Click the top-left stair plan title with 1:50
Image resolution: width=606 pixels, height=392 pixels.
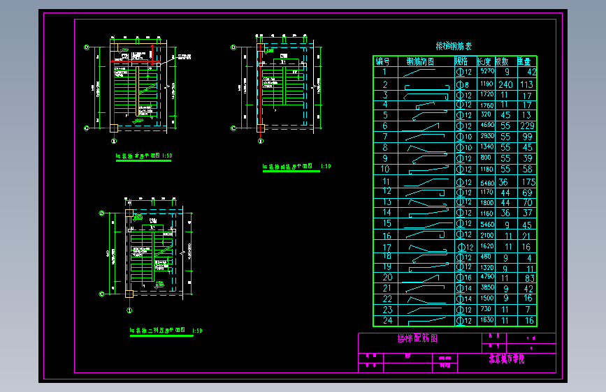click(144, 156)
